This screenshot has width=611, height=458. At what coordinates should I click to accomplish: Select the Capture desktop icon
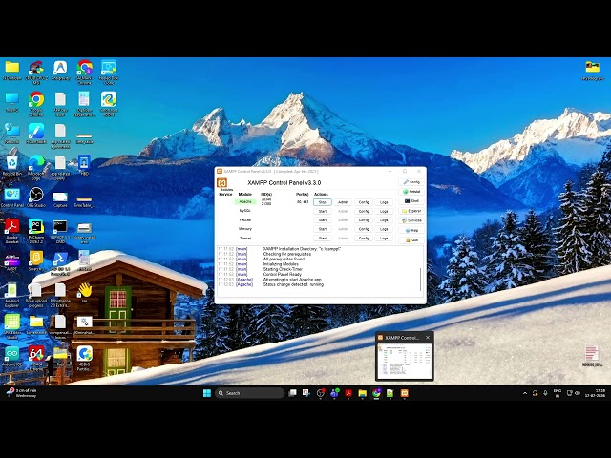coord(60,199)
